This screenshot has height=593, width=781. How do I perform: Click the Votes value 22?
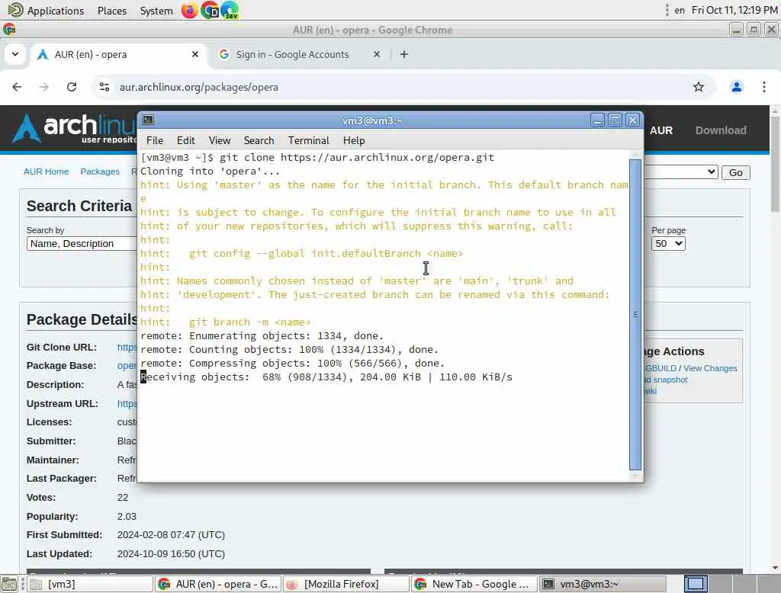(x=123, y=498)
